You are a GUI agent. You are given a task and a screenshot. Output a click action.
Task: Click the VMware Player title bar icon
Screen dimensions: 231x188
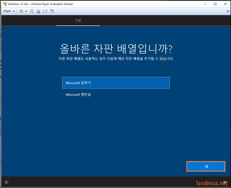tap(5, 4)
